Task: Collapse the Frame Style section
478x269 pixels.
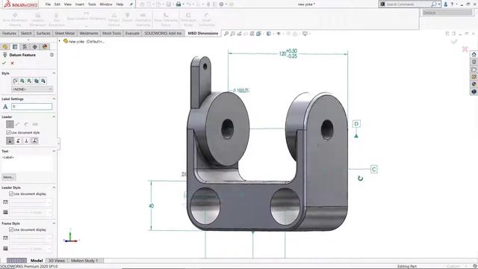Action: (x=54, y=223)
